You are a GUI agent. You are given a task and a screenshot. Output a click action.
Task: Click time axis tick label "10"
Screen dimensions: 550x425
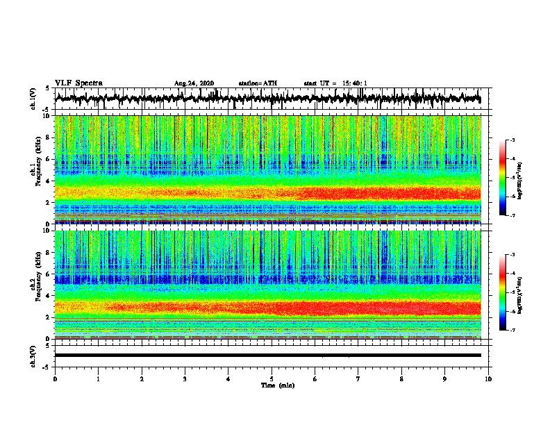(488, 379)
